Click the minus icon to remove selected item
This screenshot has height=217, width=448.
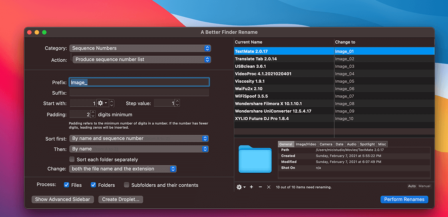(x=260, y=187)
